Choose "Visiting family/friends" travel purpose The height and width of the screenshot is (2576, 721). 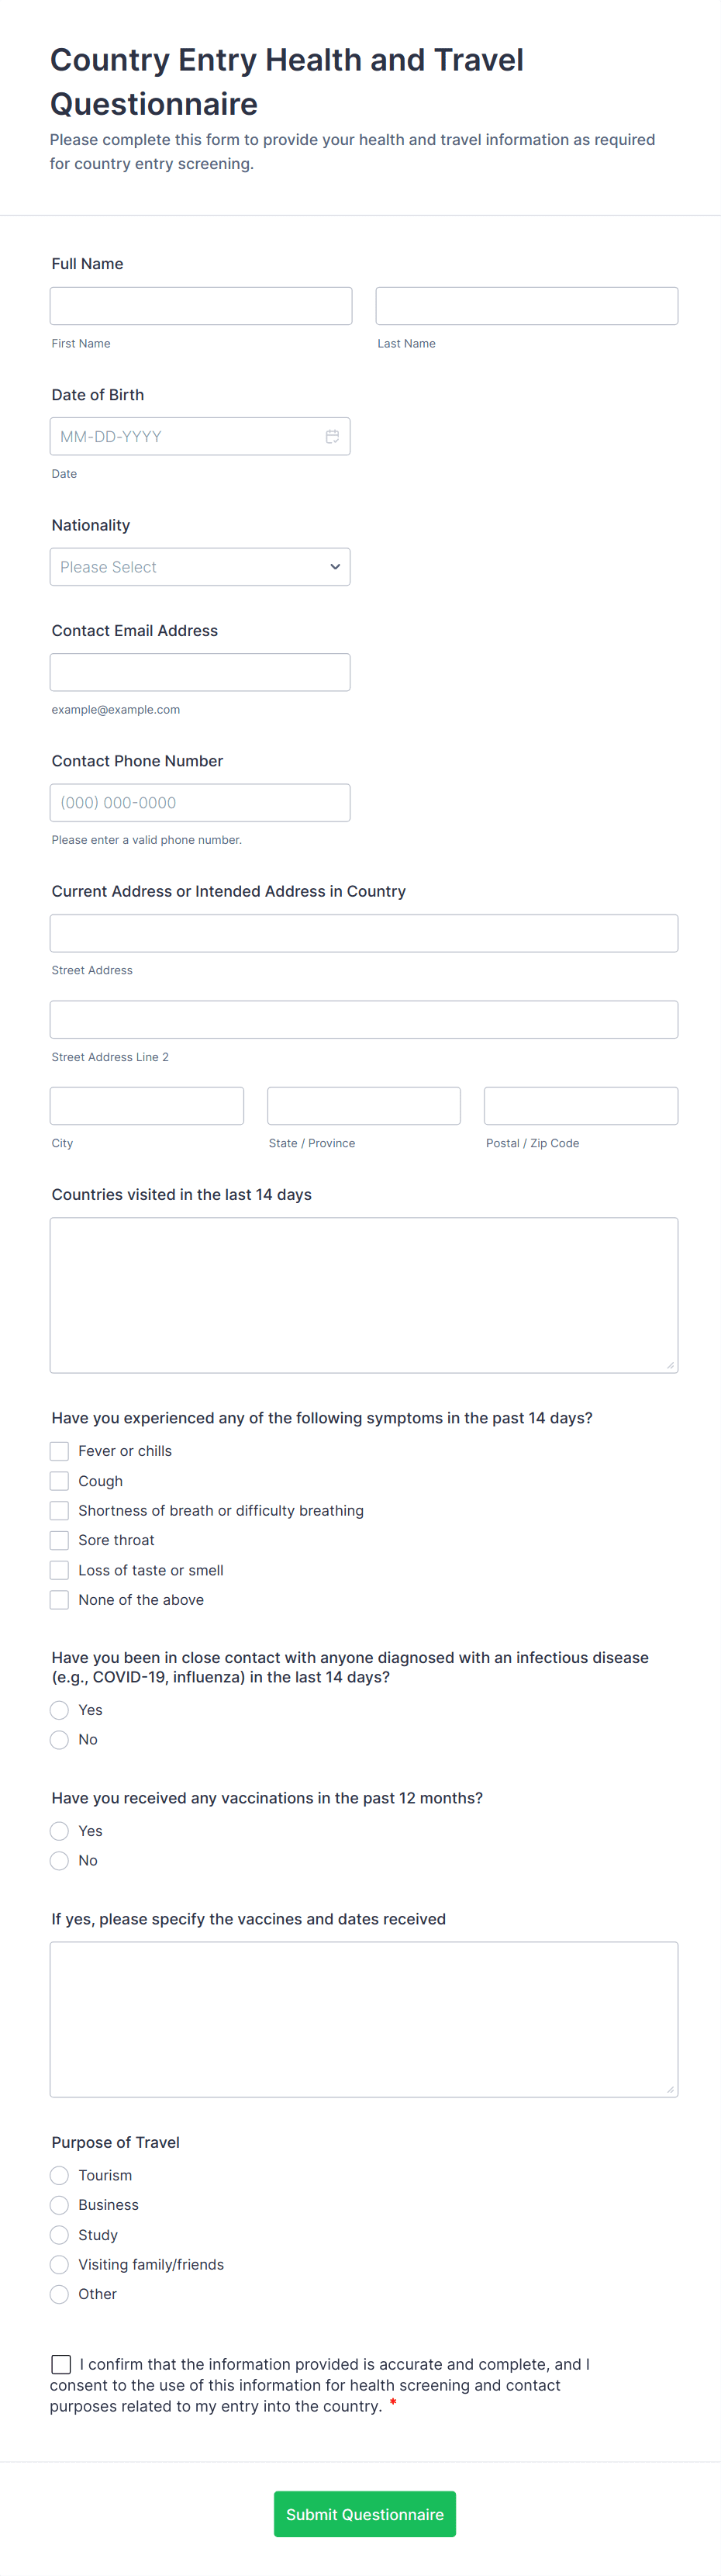(59, 2265)
